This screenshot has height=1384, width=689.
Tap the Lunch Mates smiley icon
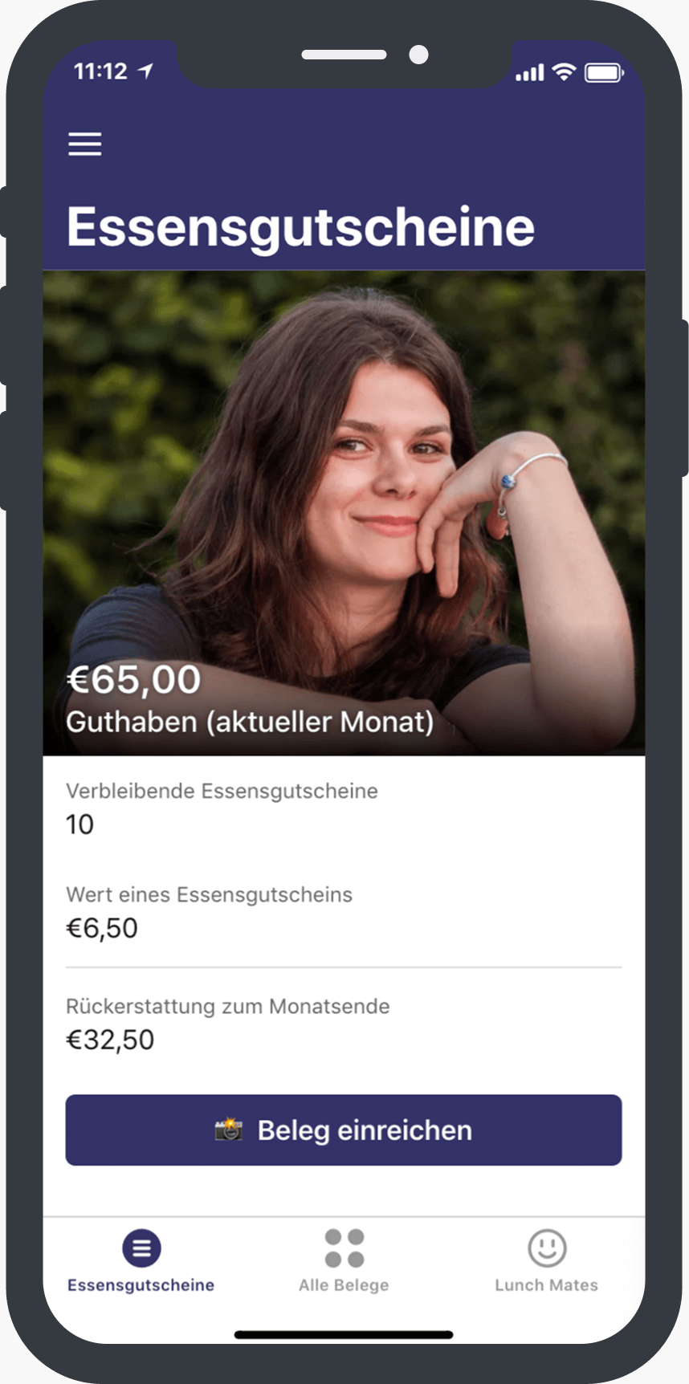click(x=547, y=1248)
